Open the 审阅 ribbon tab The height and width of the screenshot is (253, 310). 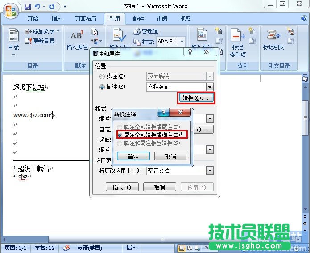click(x=162, y=19)
